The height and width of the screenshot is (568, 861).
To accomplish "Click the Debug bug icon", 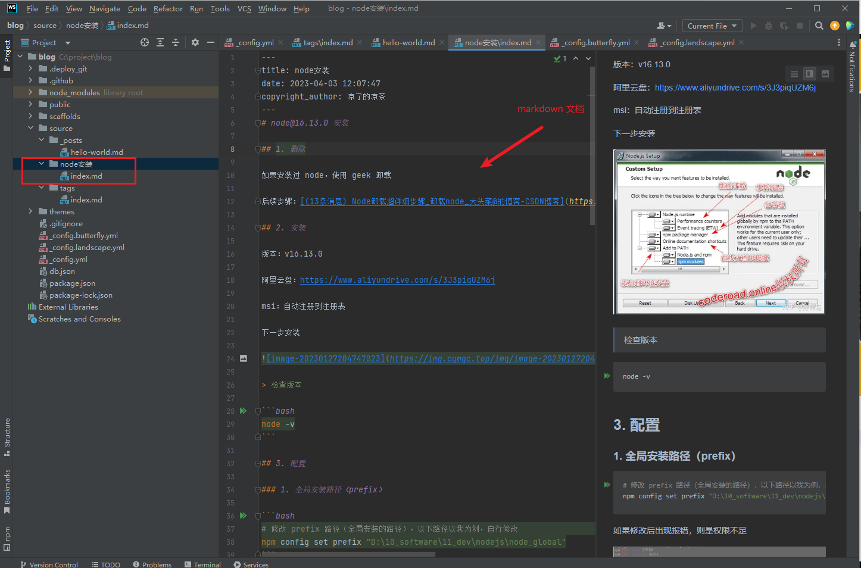I will coord(769,26).
